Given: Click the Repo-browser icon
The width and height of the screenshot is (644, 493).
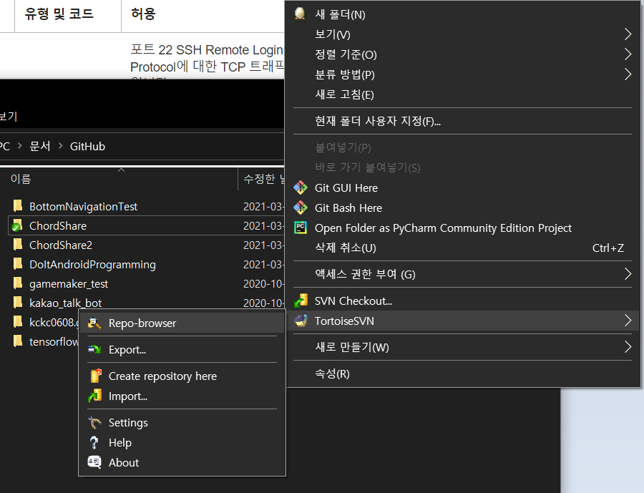Looking at the screenshot, I should [94, 323].
